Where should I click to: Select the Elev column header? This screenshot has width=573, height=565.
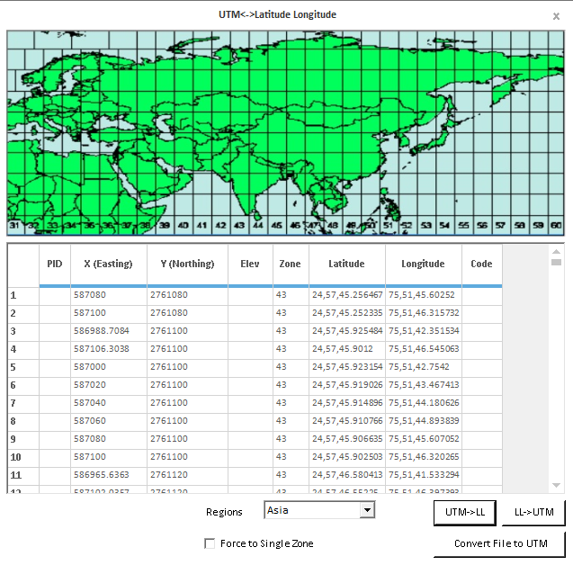point(250,265)
